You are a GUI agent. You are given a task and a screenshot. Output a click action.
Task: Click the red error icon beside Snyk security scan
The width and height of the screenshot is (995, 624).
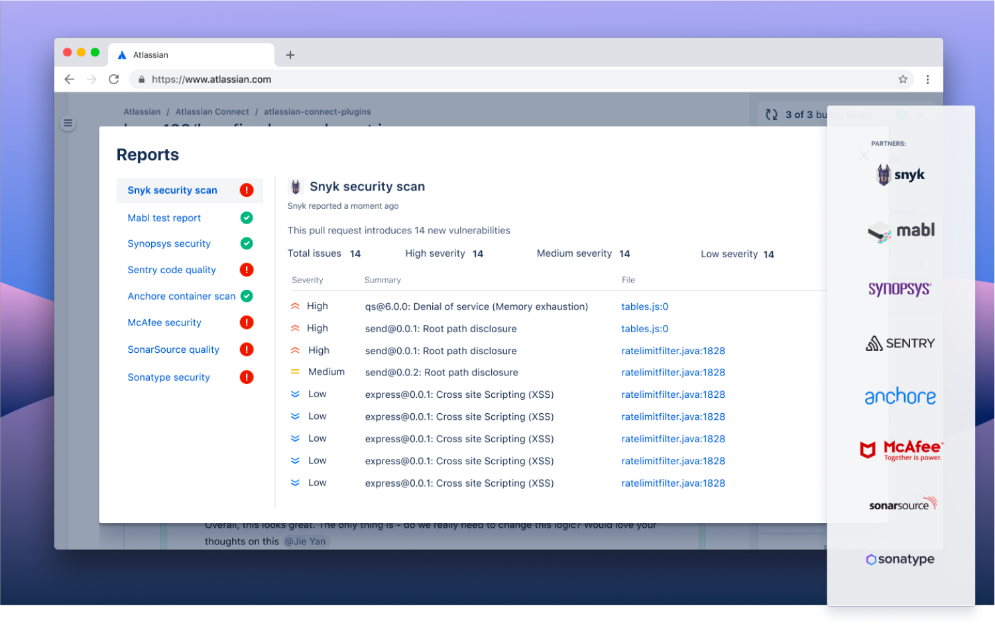[247, 190]
